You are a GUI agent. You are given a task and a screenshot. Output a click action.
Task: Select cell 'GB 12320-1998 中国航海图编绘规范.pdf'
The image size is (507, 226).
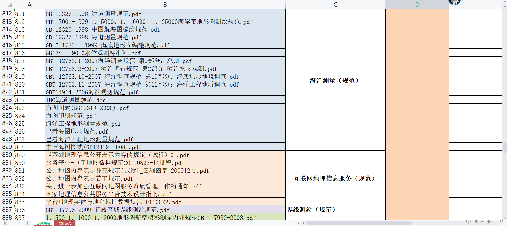click(165, 29)
